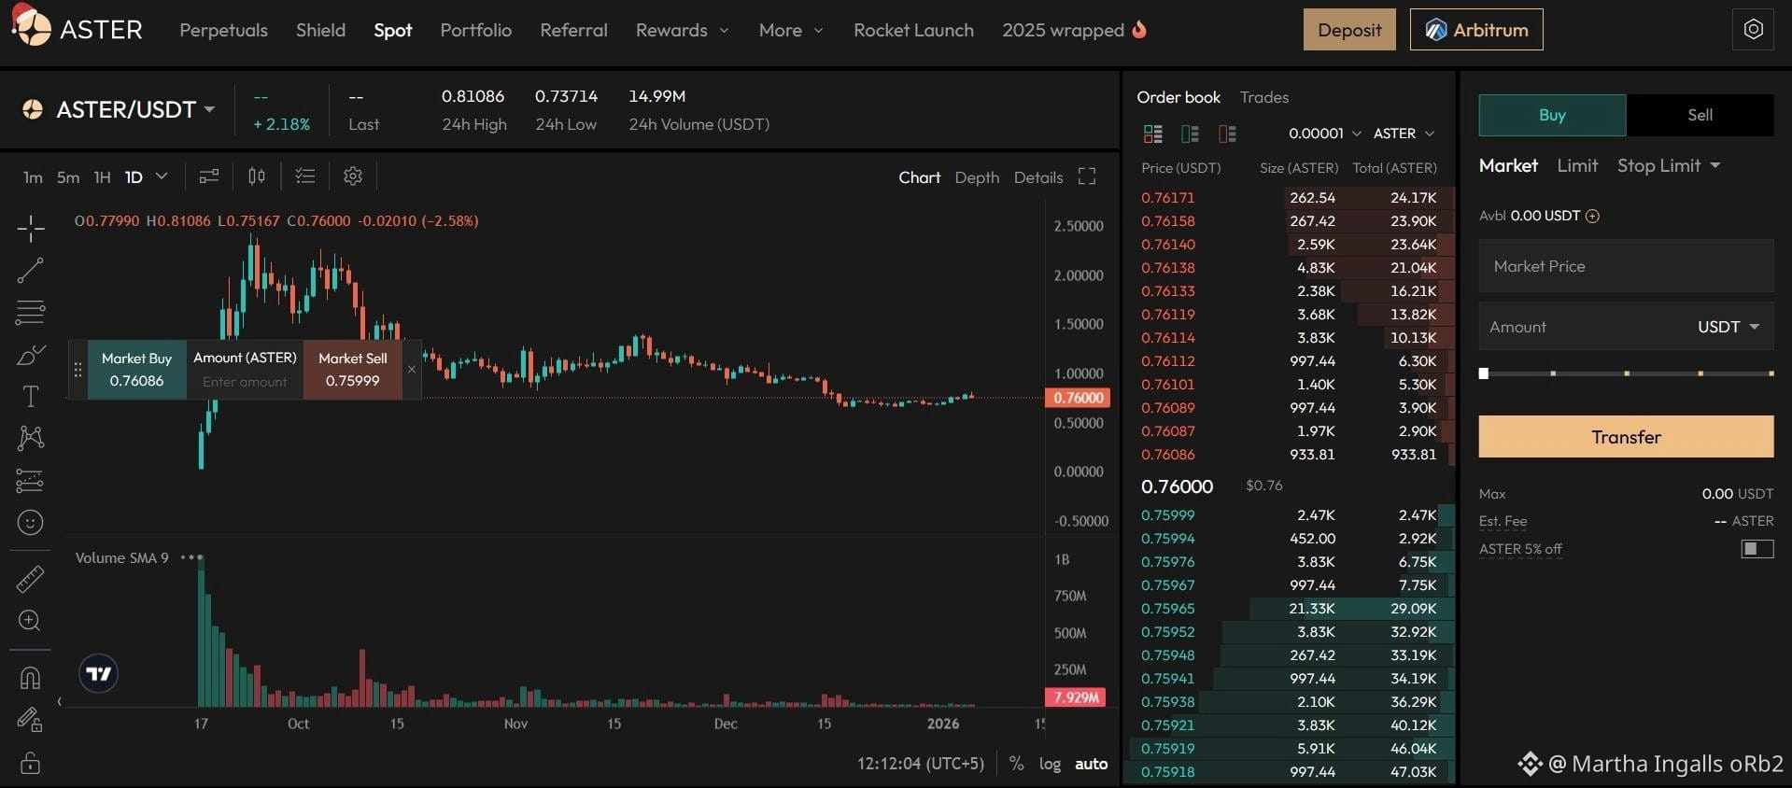Screen dimensions: 1792x788
Task: Open the chart patterns tool
Action: [x=30, y=438]
